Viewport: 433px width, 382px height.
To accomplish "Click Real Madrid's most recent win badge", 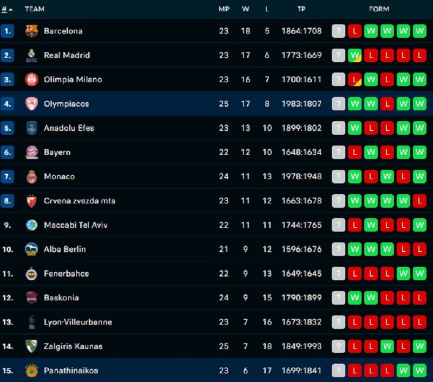I will (x=355, y=55).
